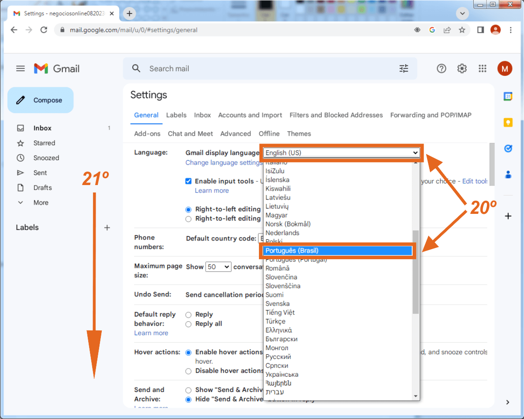Select Reply all radio
The width and height of the screenshot is (524, 419).
pyautogui.click(x=189, y=324)
